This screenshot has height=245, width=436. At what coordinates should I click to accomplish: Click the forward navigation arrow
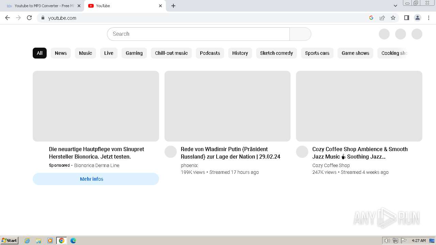[18, 18]
